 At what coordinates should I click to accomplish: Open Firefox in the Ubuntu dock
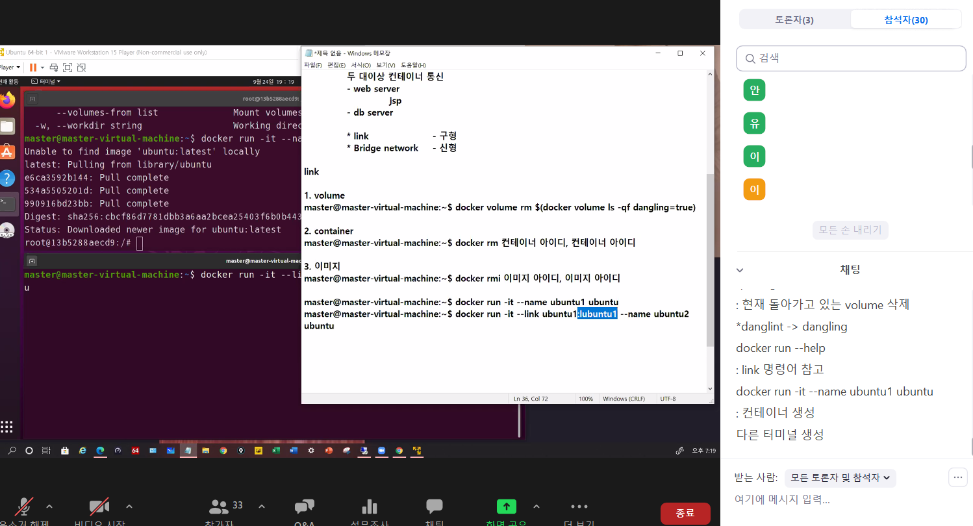click(x=7, y=100)
